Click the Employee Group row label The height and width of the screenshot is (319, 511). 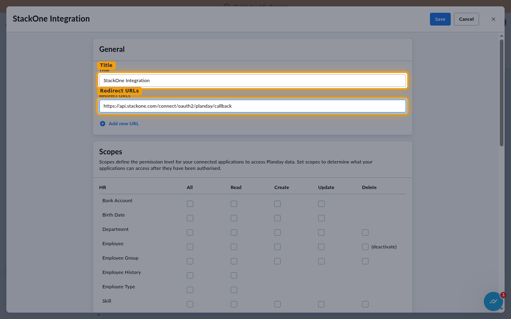[x=121, y=258]
